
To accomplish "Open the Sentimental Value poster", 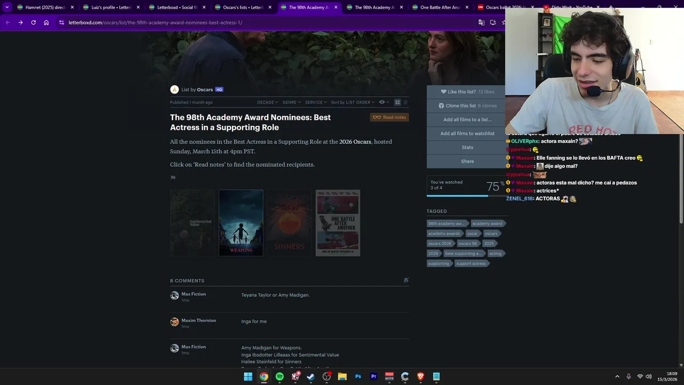I will [192, 223].
